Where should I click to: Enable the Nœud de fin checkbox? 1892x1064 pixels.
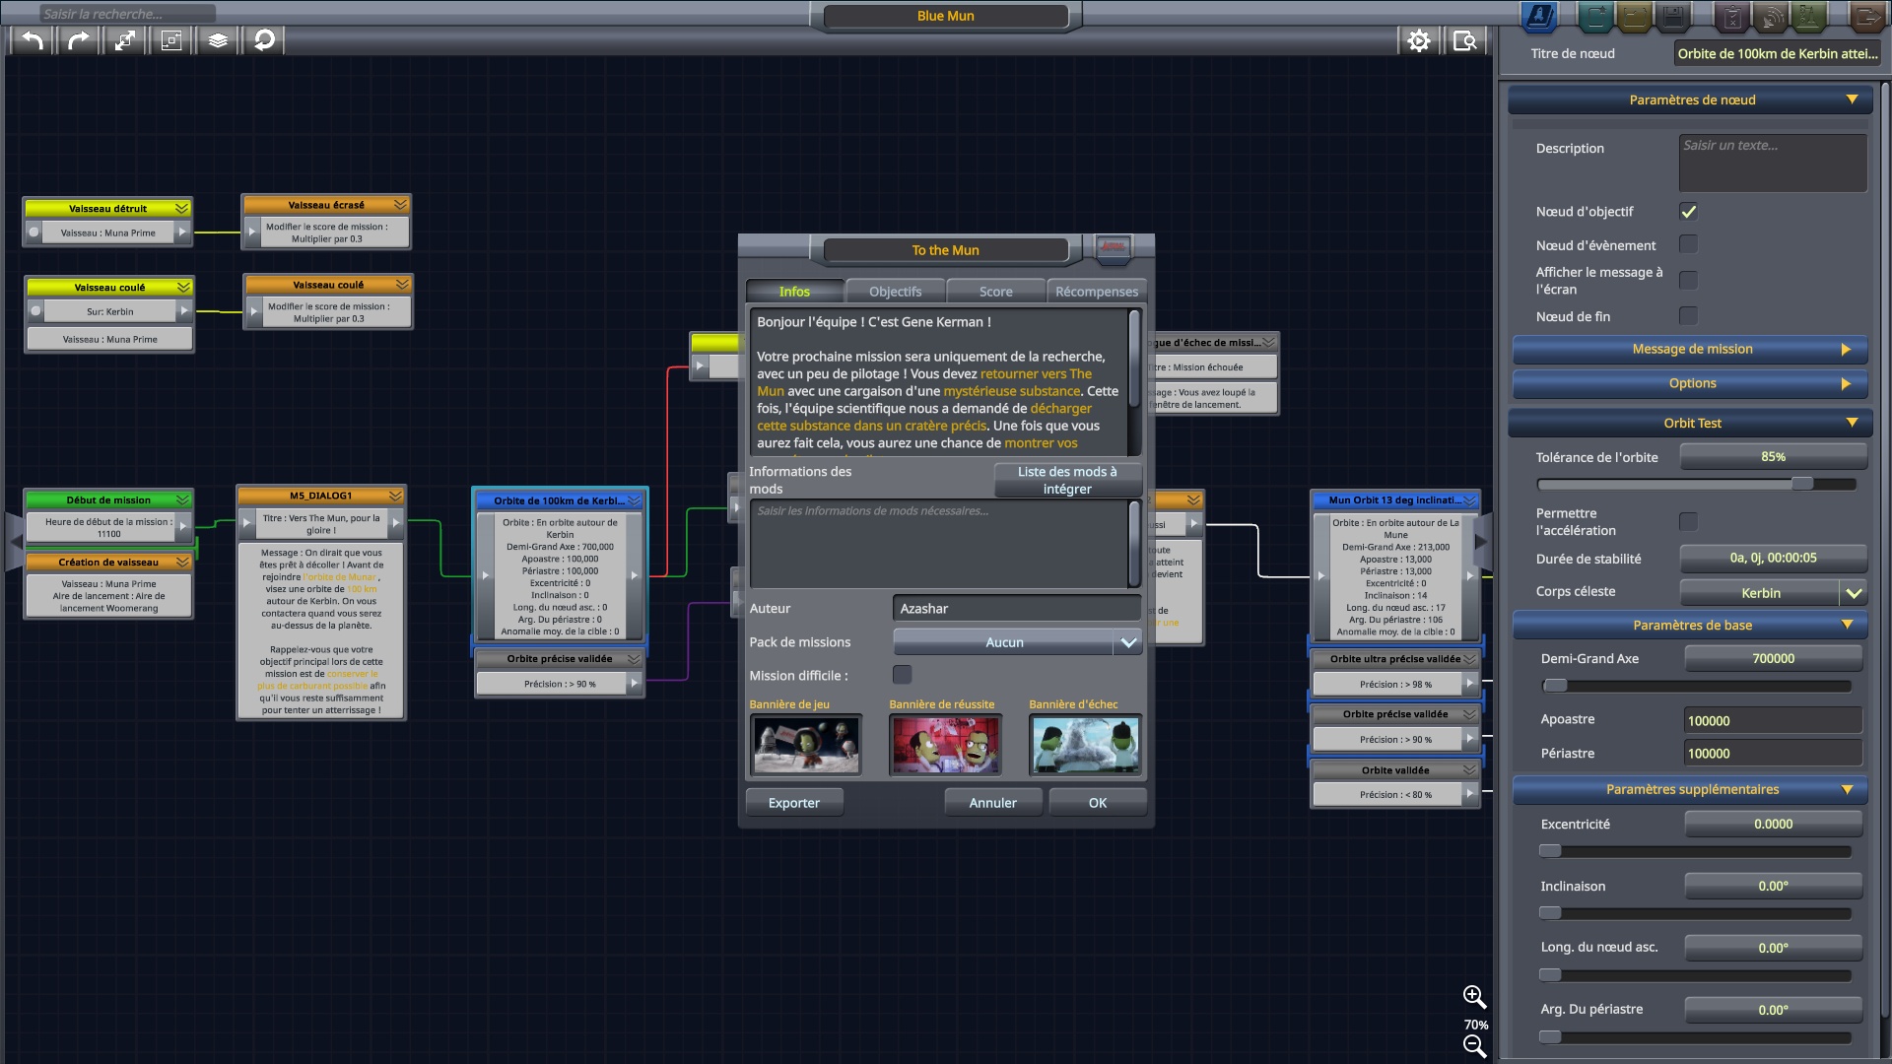[x=1688, y=316]
